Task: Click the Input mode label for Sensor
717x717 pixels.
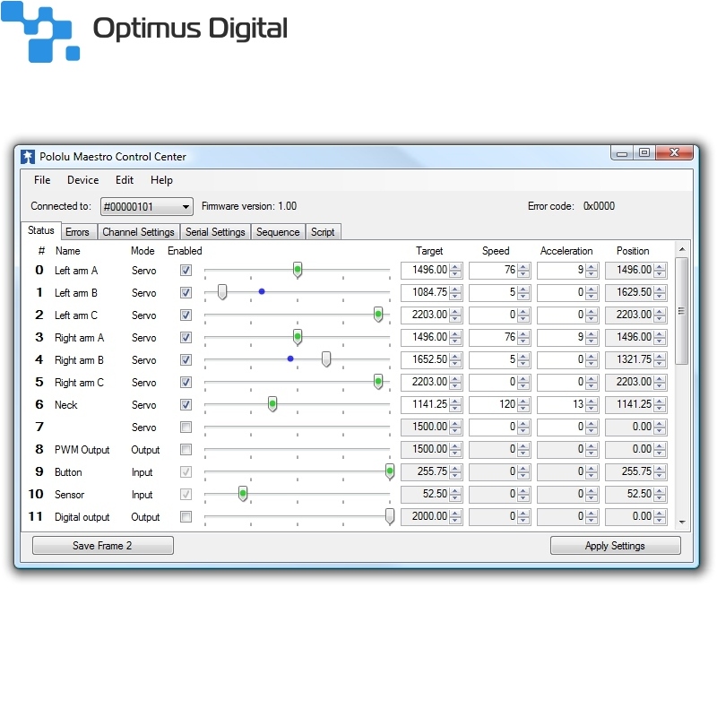Action: [x=142, y=495]
